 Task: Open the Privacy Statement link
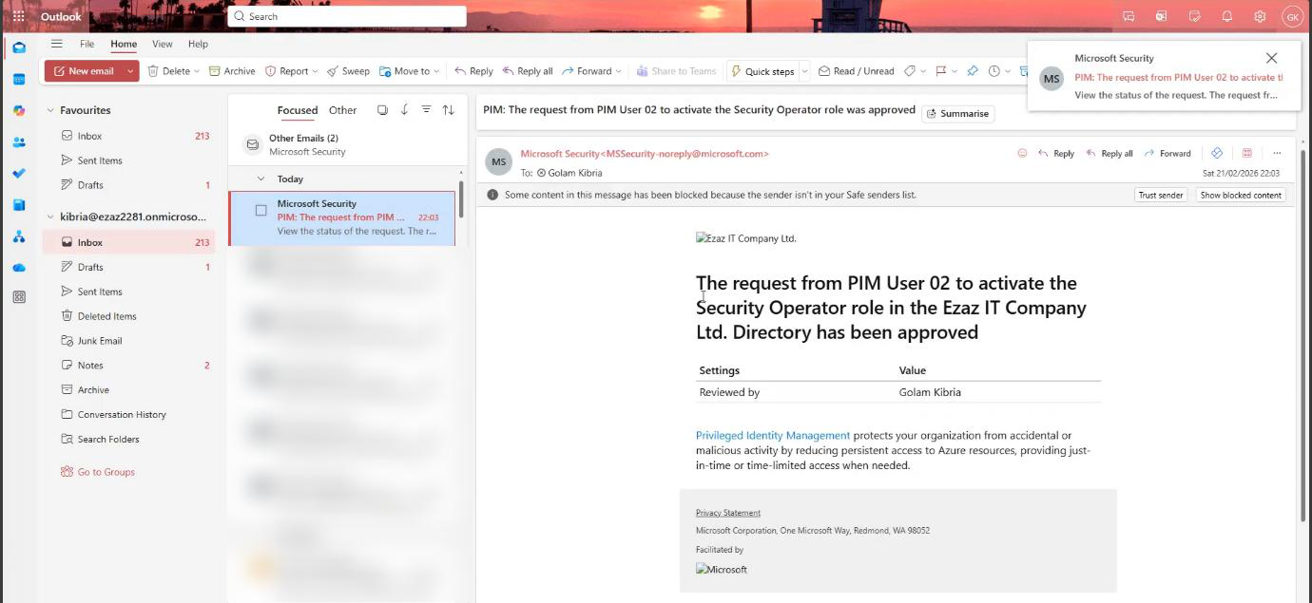(728, 513)
